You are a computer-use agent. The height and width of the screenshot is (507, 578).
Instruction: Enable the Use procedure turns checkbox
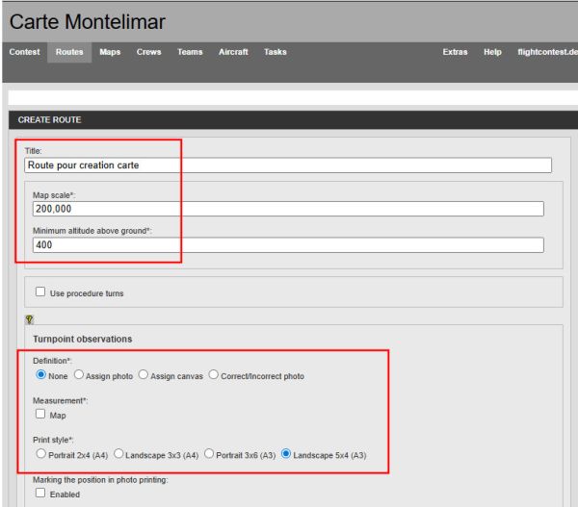pyautogui.click(x=40, y=292)
